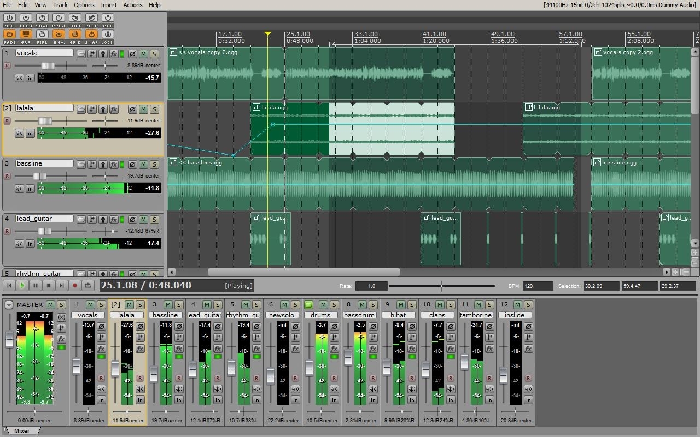Mute the vocals track in track panel
Screen dimensions: 700x437
click(x=143, y=54)
